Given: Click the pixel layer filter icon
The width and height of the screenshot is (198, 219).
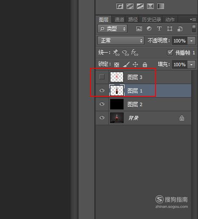Looking at the screenshot, I should (x=139, y=28).
